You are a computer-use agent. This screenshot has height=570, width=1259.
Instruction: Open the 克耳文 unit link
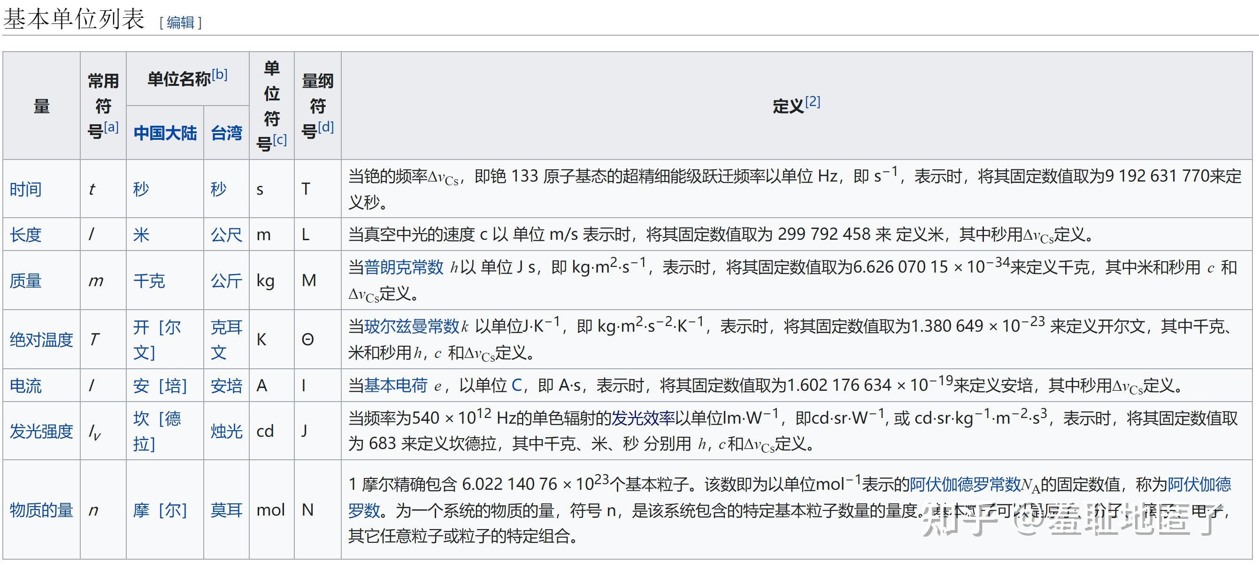coord(226,340)
